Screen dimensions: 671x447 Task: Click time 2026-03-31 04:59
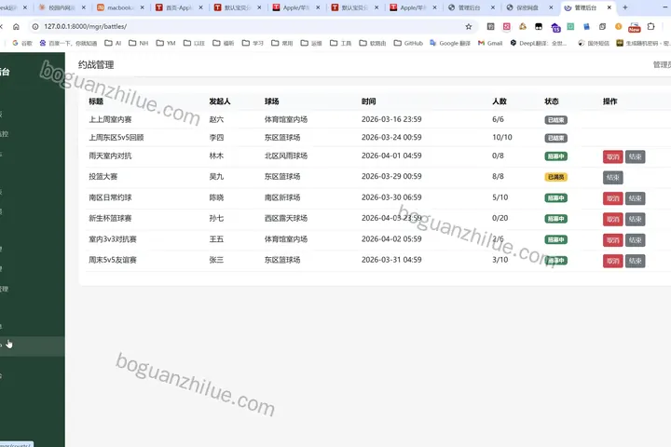391,260
